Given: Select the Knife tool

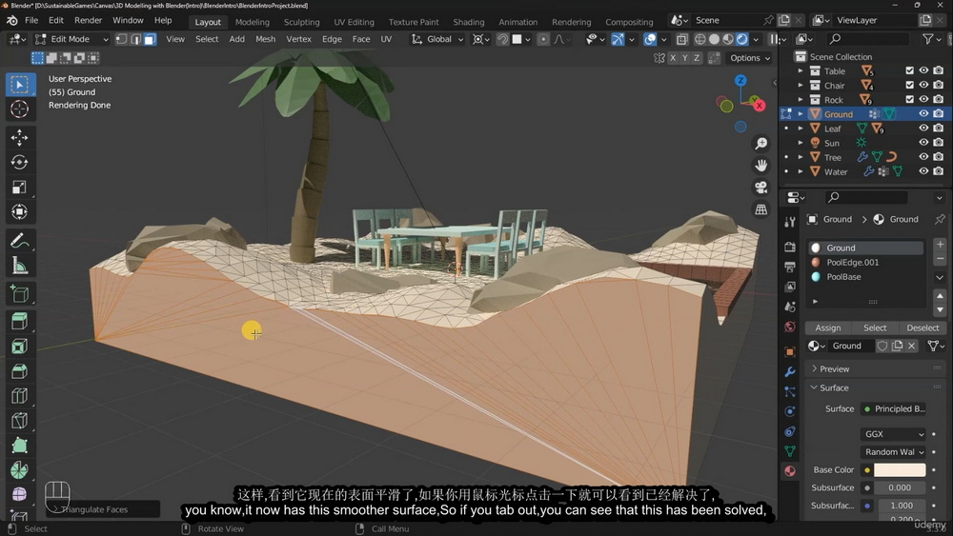Looking at the screenshot, I should [x=19, y=421].
